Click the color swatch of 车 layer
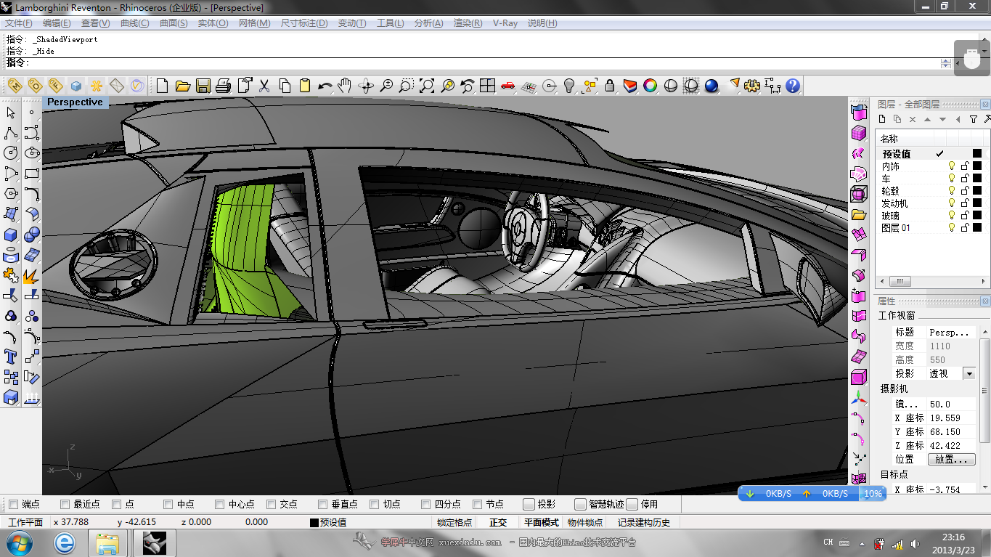The image size is (991, 557). (x=977, y=179)
